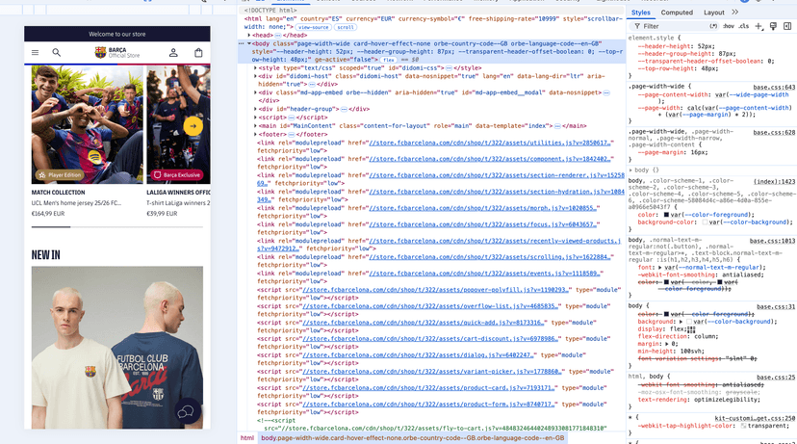Click the flex badge on the body element

click(389, 60)
